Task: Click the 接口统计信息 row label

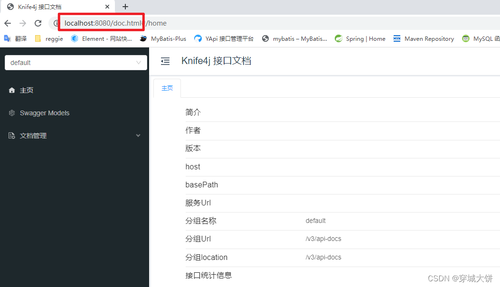Action: pyautogui.click(x=208, y=276)
